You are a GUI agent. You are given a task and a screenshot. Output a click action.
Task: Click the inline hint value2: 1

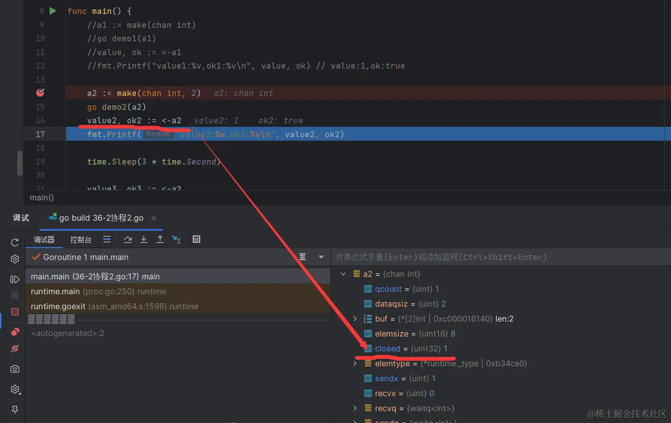(216, 120)
